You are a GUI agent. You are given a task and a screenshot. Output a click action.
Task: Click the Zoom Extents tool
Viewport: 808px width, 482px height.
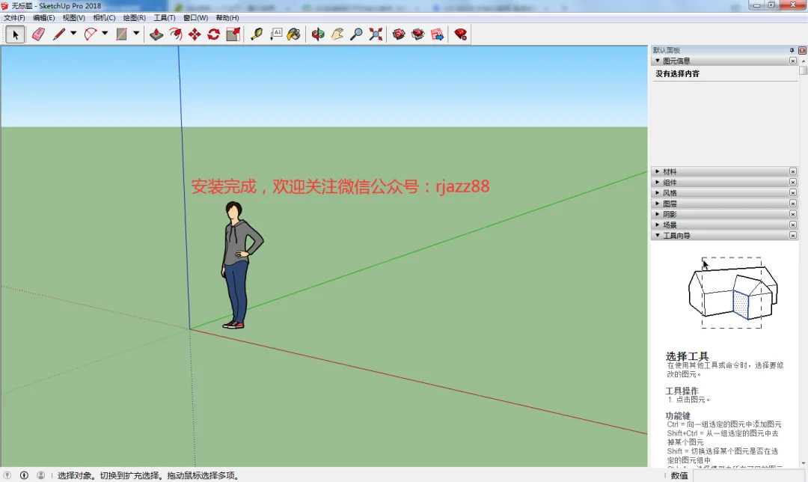point(376,34)
